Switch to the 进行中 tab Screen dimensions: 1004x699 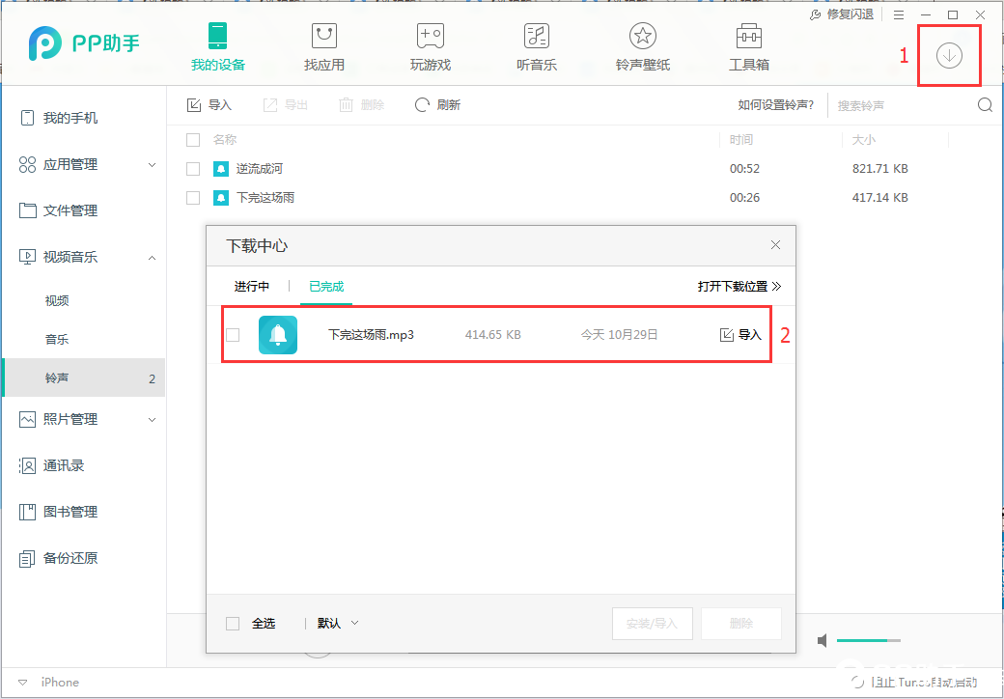point(252,286)
